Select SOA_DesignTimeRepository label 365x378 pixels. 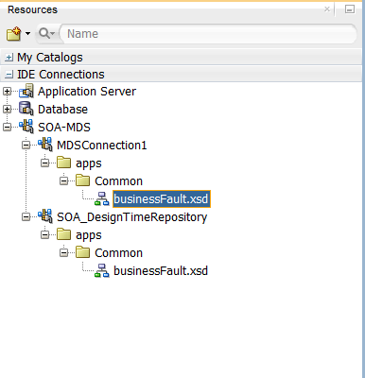coord(132,217)
